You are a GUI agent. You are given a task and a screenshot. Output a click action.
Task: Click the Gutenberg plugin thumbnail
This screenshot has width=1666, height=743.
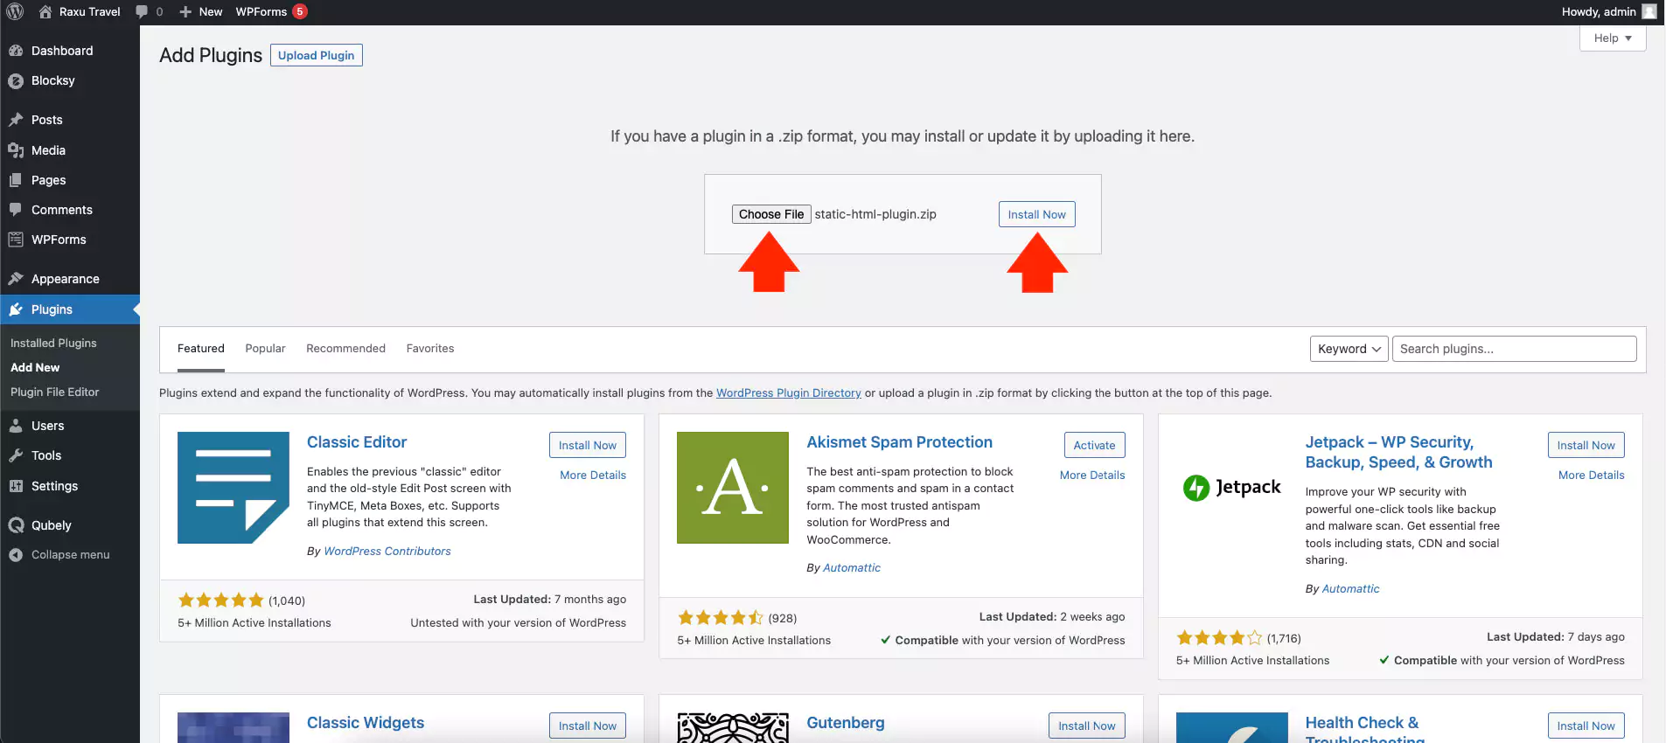pyautogui.click(x=733, y=727)
